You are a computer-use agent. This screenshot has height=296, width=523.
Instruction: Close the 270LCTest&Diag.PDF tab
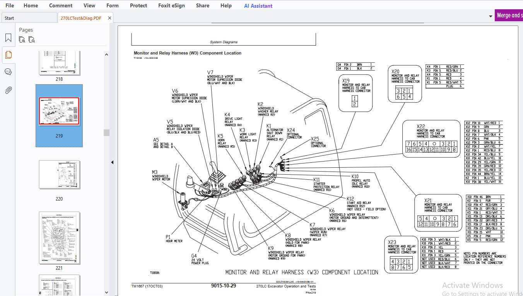(110, 18)
